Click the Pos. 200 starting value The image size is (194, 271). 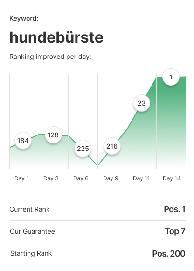pyautogui.click(x=169, y=254)
